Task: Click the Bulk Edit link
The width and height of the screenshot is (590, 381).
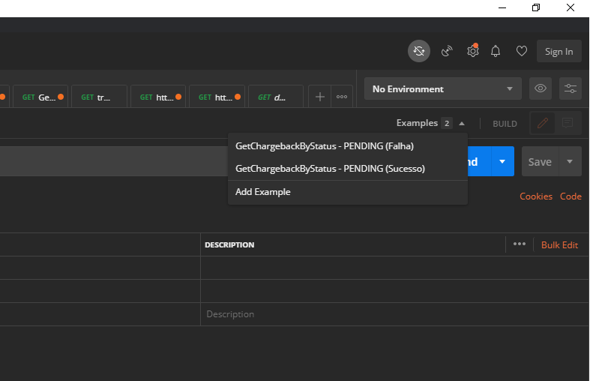Action: pyautogui.click(x=559, y=245)
